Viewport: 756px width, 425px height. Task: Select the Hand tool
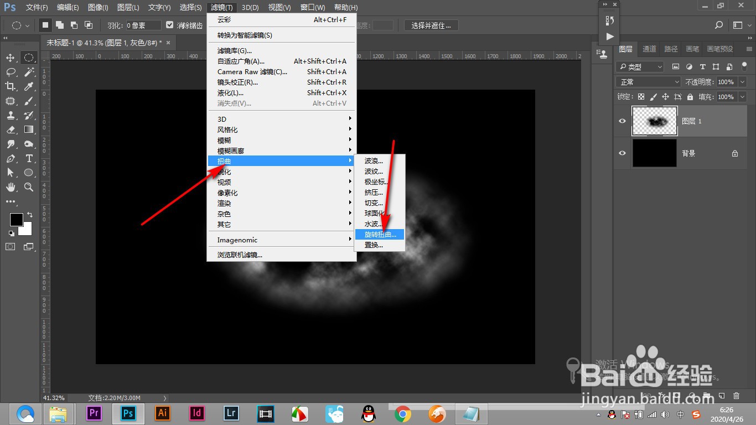tap(9, 187)
